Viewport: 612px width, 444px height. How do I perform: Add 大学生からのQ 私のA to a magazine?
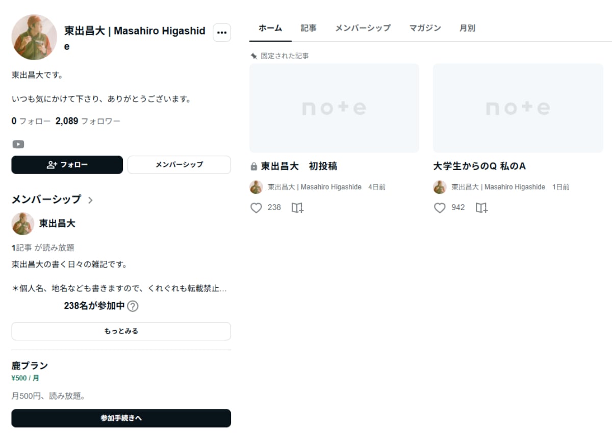click(481, 208)
